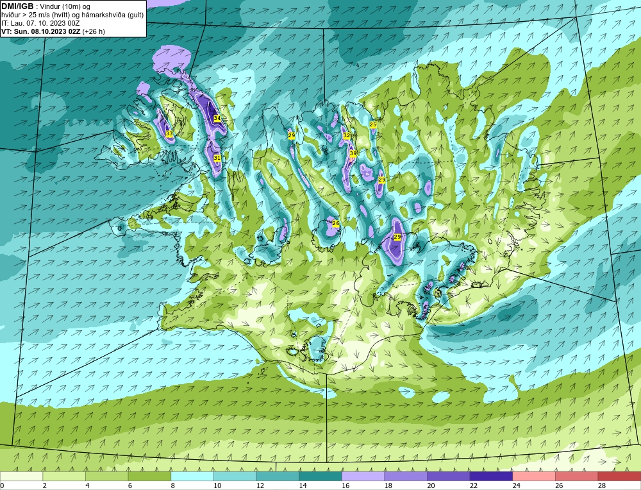The image size is (641, 490).
Task: Select the yellow gust label 31
Action: (x=217, y=158)
